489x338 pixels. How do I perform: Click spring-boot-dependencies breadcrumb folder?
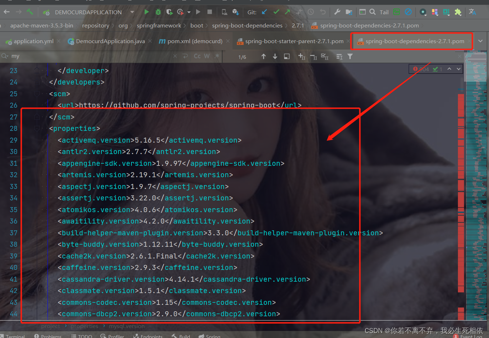tap(247, 26)
